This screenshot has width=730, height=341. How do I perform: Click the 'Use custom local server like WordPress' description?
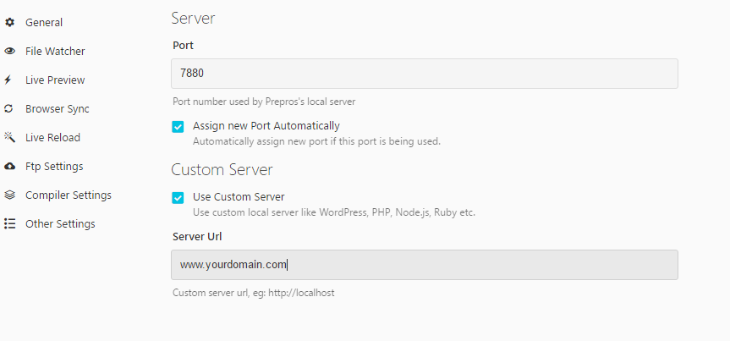coord(334,213)
